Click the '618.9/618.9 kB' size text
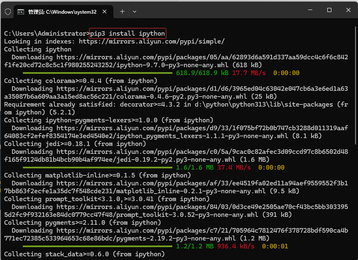 pos(202,73)
